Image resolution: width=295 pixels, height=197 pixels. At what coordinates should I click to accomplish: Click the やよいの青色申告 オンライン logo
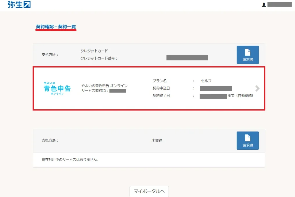57,88
